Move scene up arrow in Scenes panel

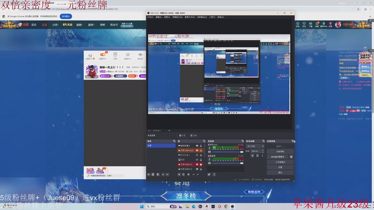point(163,175)
